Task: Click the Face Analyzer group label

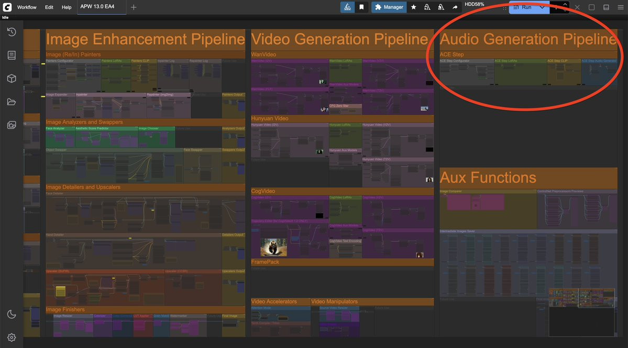Action: pyautogui.click(x=56, y=128)
